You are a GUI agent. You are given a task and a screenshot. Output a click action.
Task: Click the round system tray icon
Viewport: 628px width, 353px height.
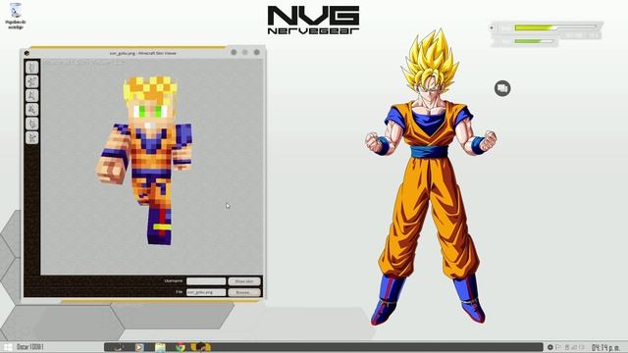(x=549, y=347)
